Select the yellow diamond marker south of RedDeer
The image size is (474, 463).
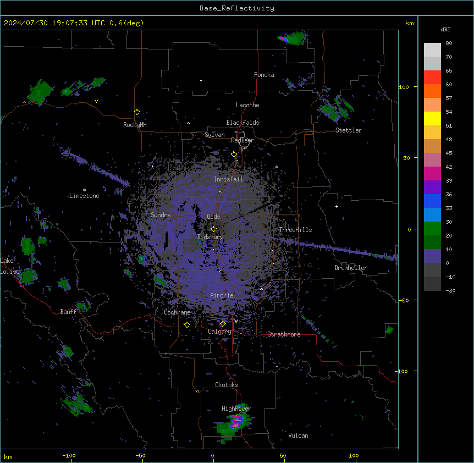pyautogui.click(x=234, y=155)
